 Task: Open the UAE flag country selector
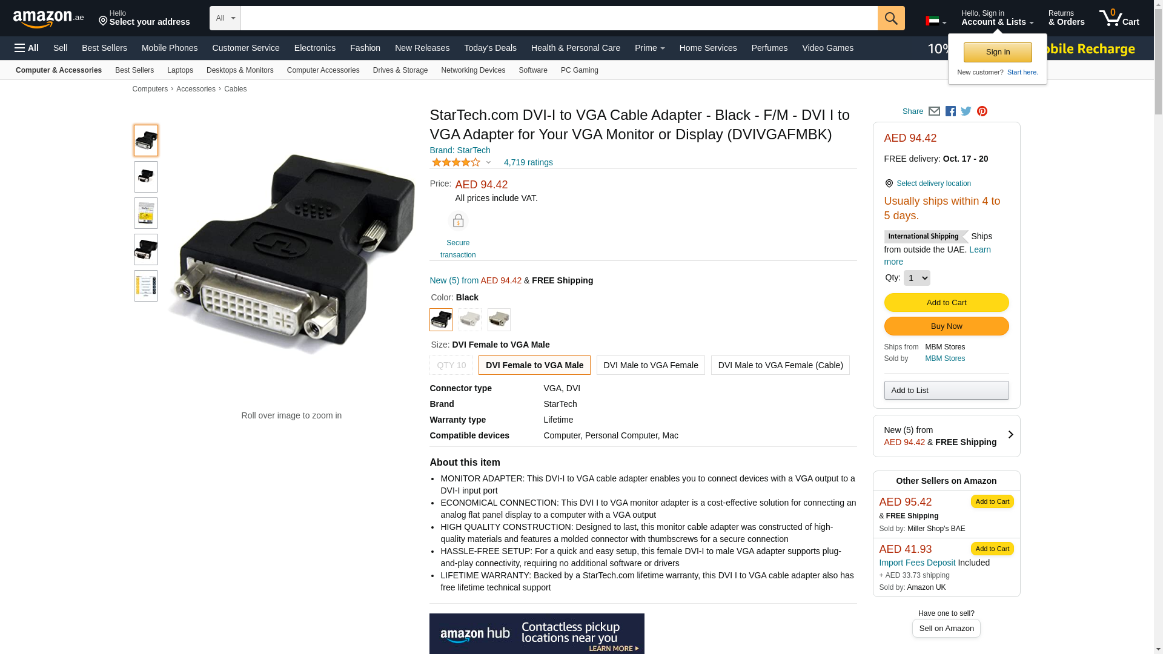pyautogui.click(x=936, y=21)
